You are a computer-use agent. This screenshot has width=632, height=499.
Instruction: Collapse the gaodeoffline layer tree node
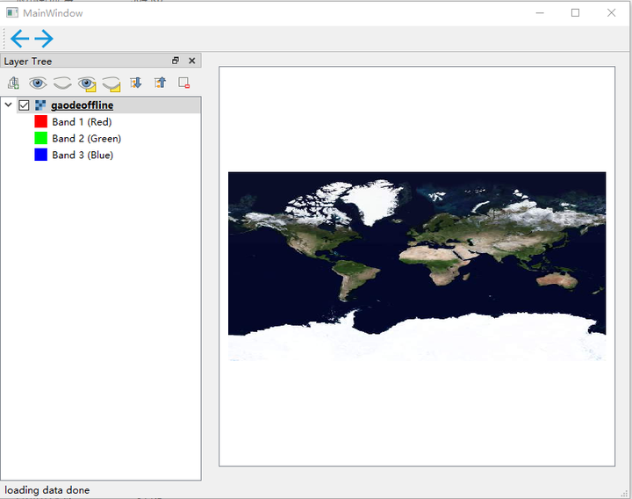point(9,105)
